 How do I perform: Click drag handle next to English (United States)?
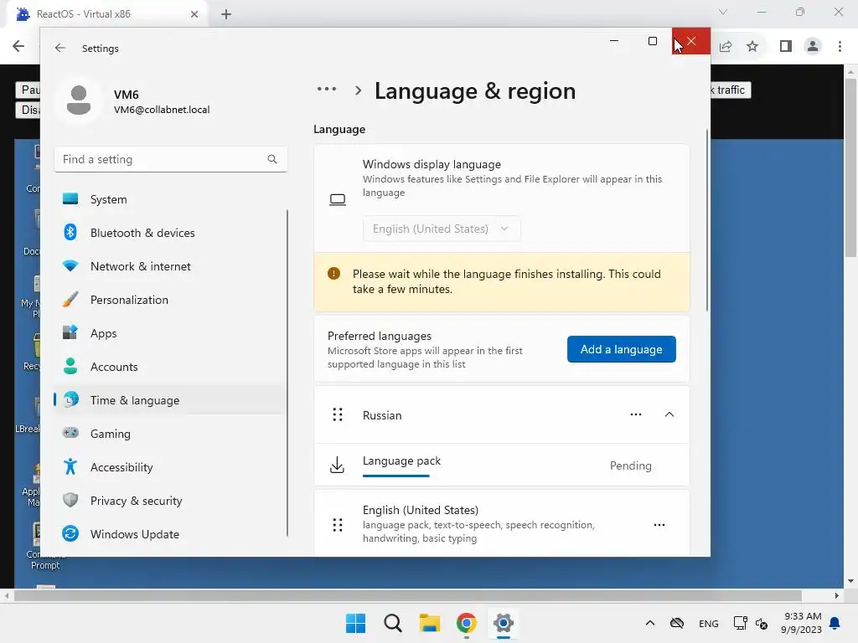tap(338, 525)
